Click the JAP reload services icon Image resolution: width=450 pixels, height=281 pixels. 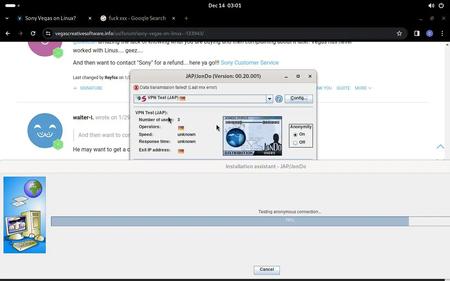tap(279, 99)
